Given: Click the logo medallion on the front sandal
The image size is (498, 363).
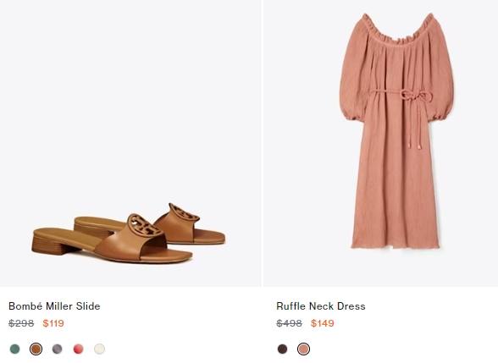Looking at the screenshot, I should tap(145, 225).
